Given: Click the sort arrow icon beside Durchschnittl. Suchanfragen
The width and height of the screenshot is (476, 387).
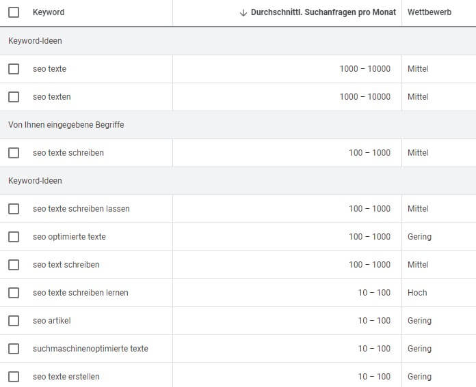Looking at the screenshot, I should point(243,13).
